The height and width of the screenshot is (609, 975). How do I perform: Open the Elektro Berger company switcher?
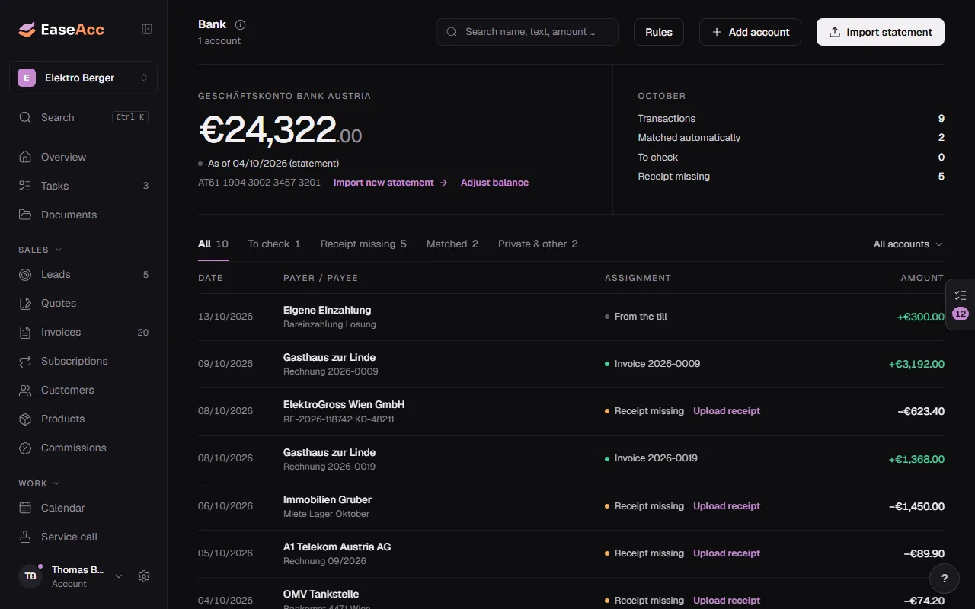tap(83, 78)
